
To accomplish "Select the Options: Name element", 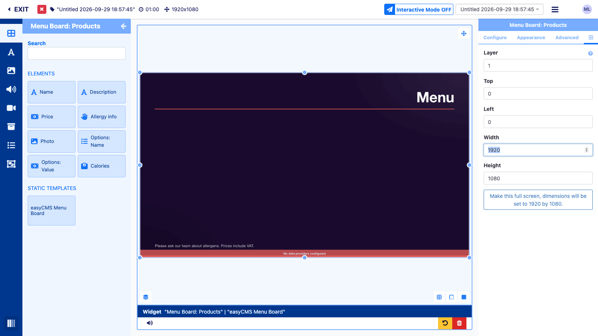I will [x=102, y=141].
